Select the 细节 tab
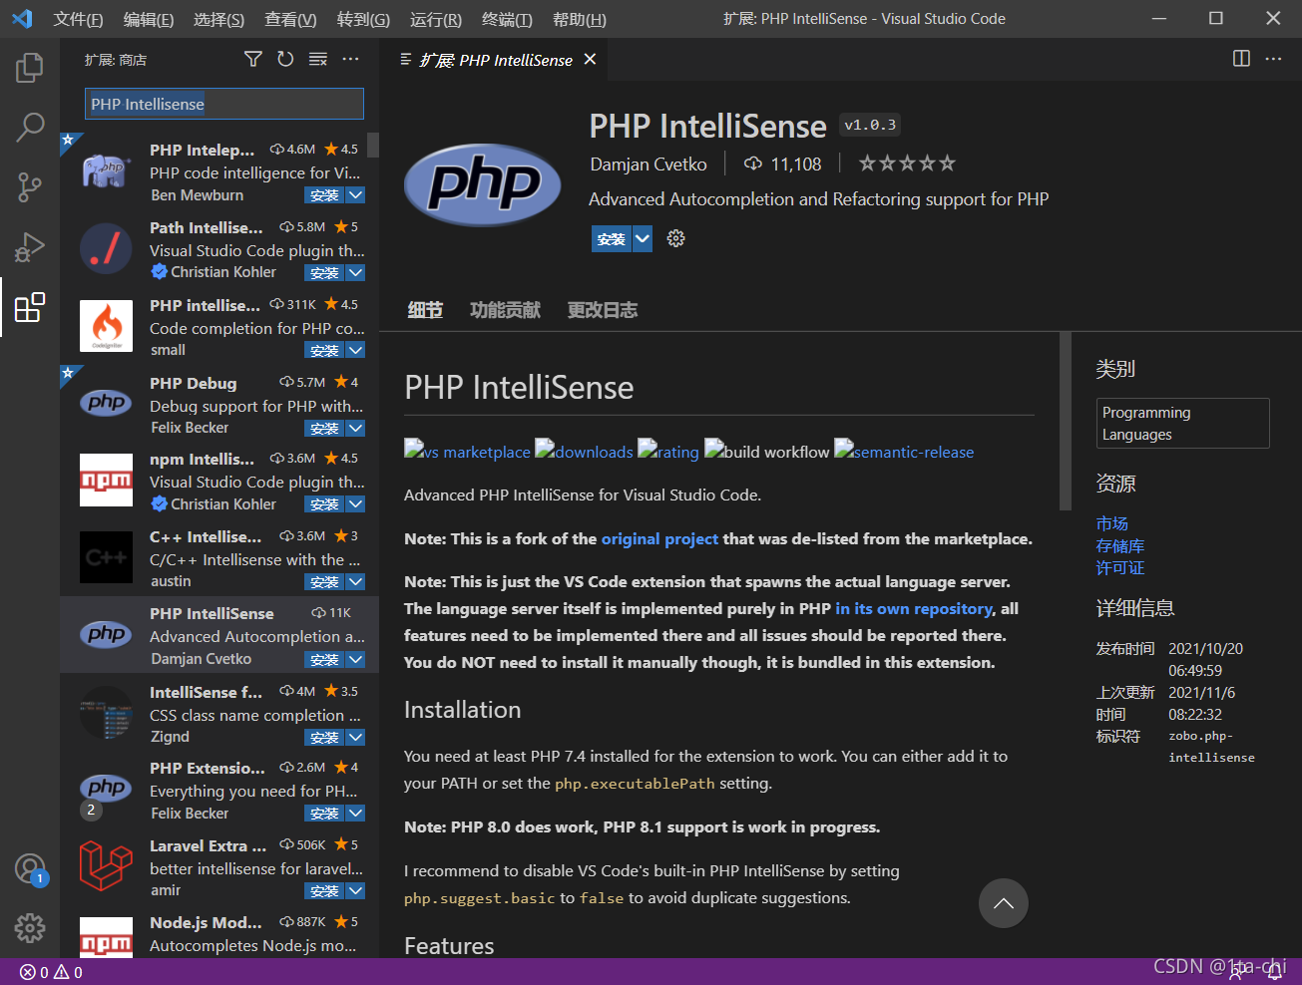1302x985 pixels. 425,310
